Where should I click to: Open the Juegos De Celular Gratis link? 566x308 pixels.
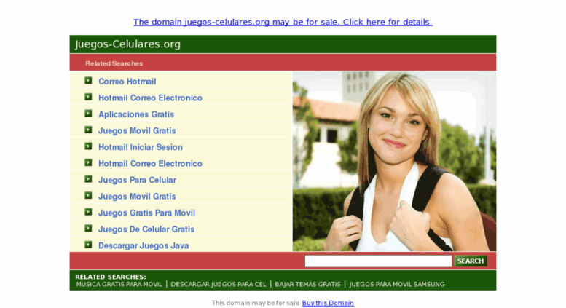click(x=146, y=229)
